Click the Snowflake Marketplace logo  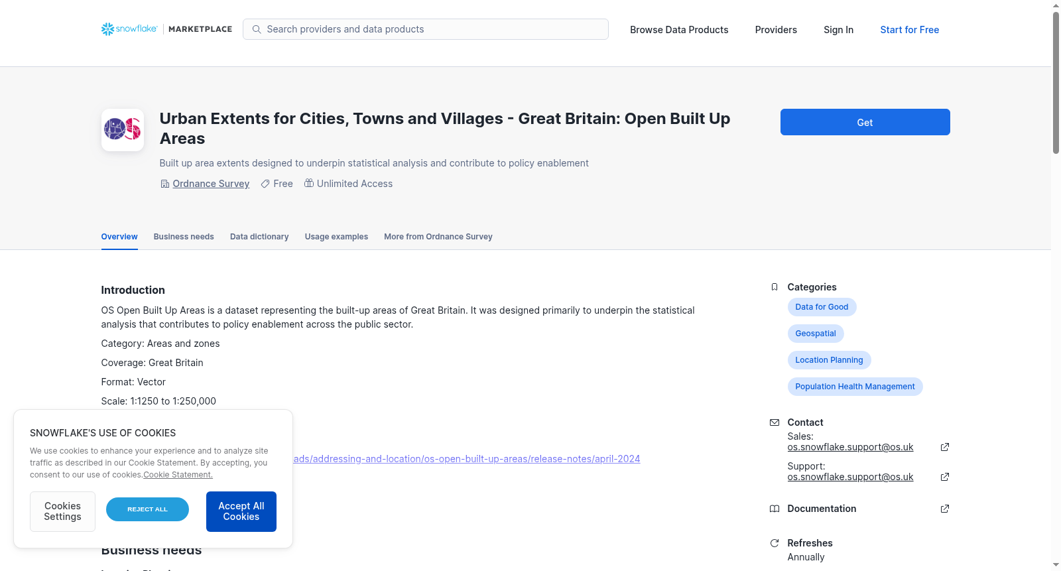coord(166,29)
